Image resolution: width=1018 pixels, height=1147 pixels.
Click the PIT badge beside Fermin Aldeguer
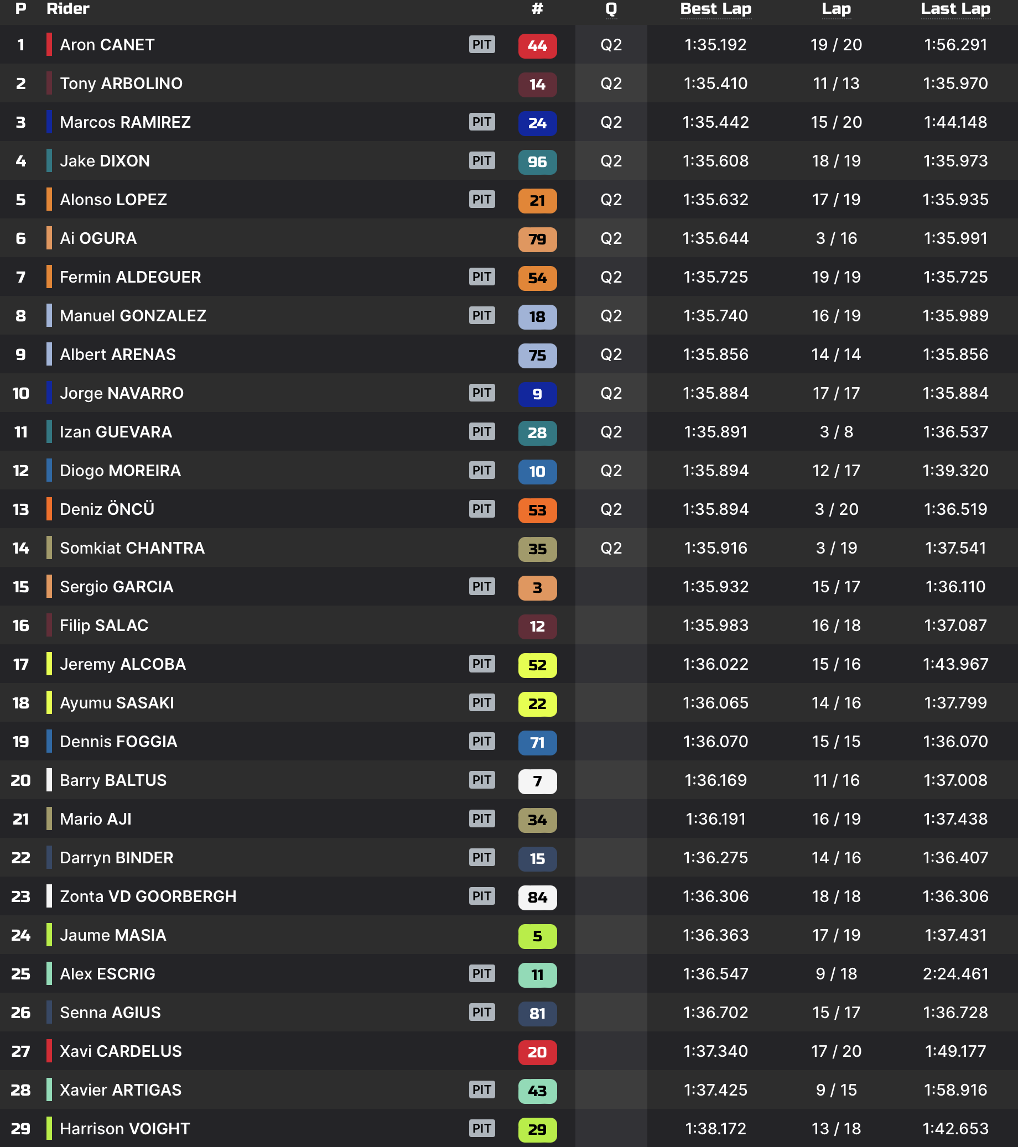481,277
